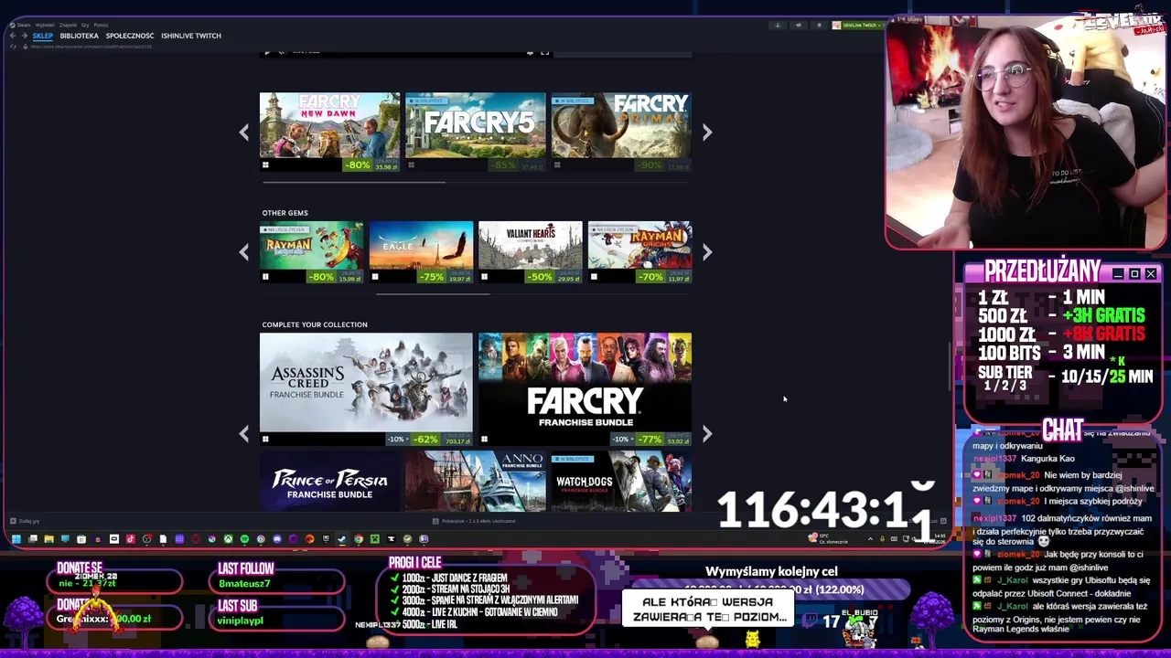Open the Pobieranie downloads status

pos(474,521)
